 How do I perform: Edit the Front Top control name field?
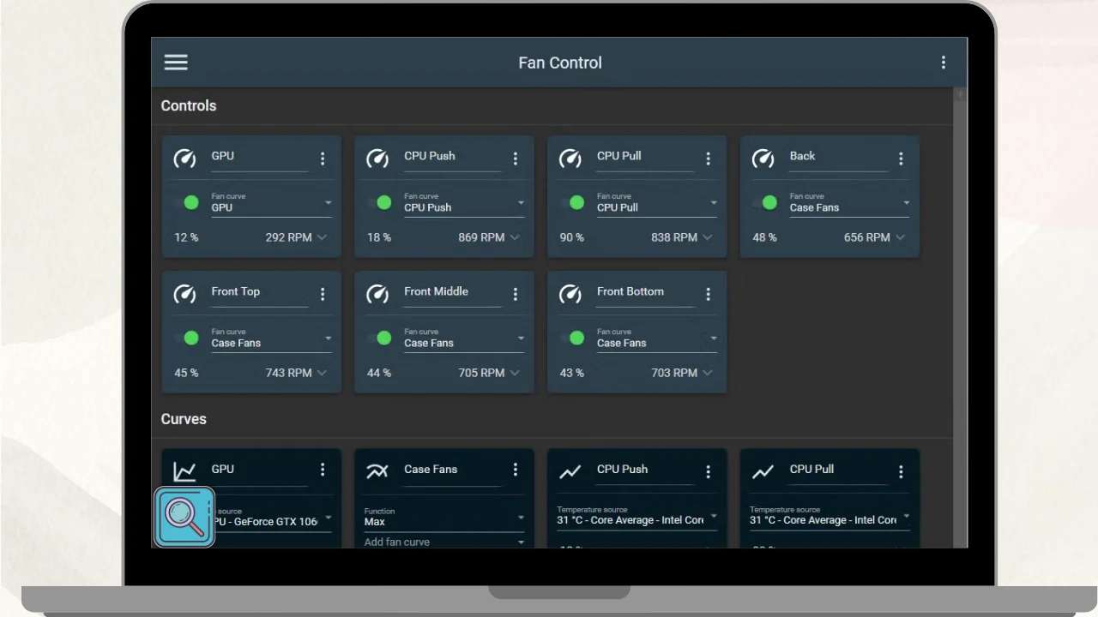coord(259,292)
